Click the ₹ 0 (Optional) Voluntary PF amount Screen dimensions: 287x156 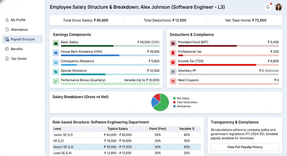point(269,71)
